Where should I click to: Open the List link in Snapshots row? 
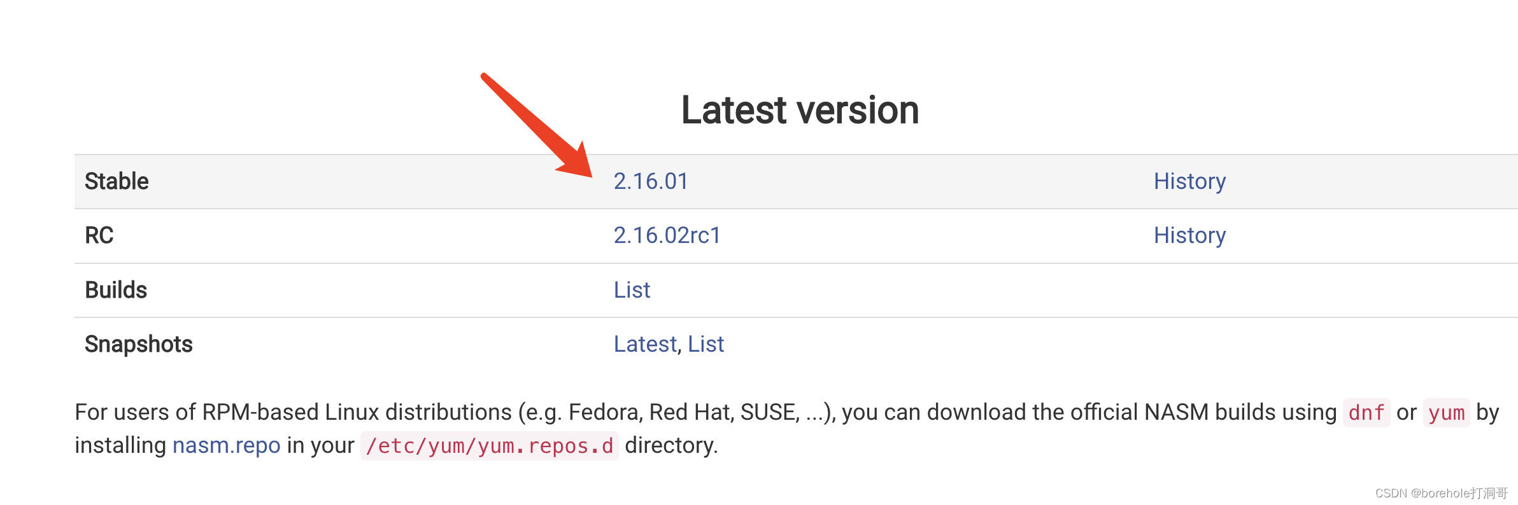(706, 344)
